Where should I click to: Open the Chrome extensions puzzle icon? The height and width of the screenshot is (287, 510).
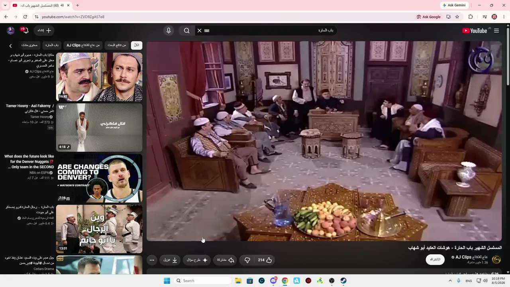pos(471,17)
